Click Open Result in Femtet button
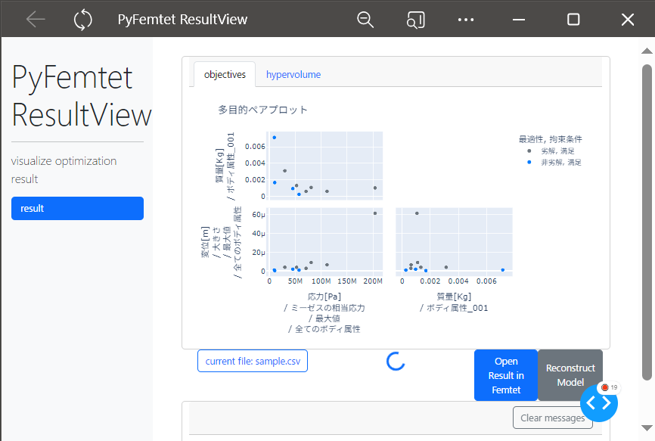The height and width of the screenshot is (441, 655). click(506, 375)
